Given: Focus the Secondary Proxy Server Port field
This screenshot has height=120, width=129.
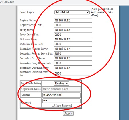Looking at the screenshot, I should click(x=73, y=63).
